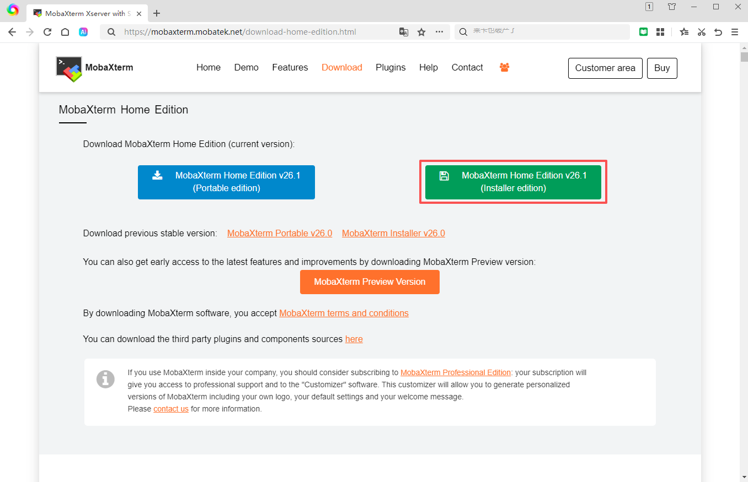This screenshot has height=482, width=748.
Task: Download MobaXterm Portable v26.0
Action: 280,233
